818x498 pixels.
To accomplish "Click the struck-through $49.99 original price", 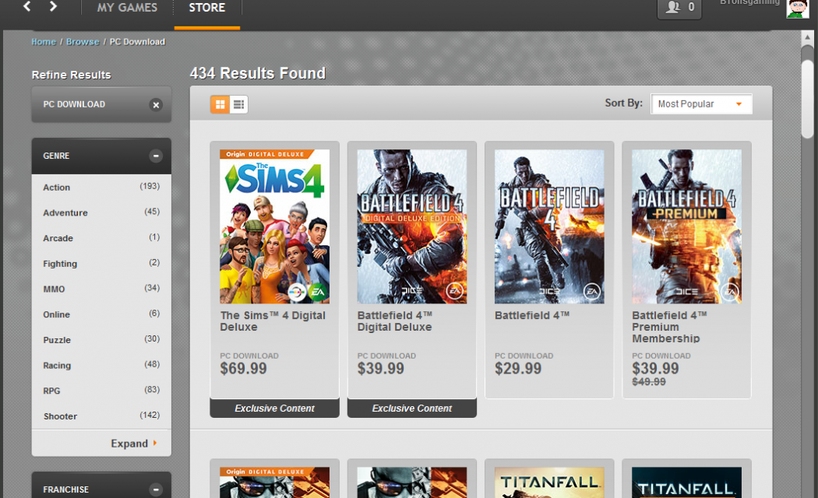I will [649, 382].
